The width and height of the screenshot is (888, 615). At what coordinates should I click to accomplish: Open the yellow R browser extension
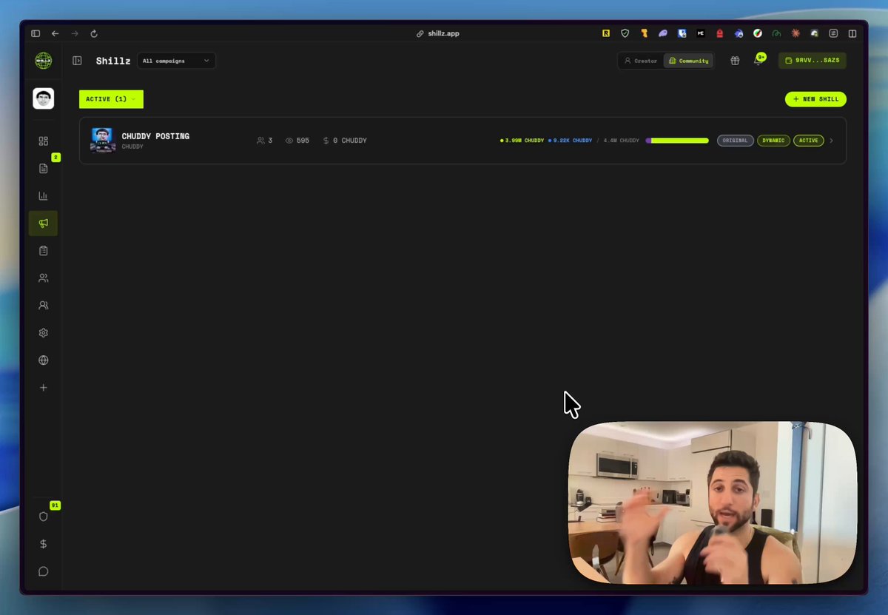606,33
